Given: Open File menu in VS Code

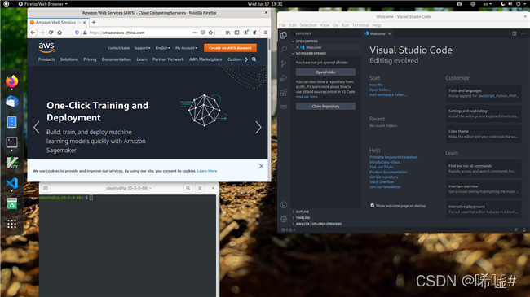Looking at the screenshot, I should point(282,25).
